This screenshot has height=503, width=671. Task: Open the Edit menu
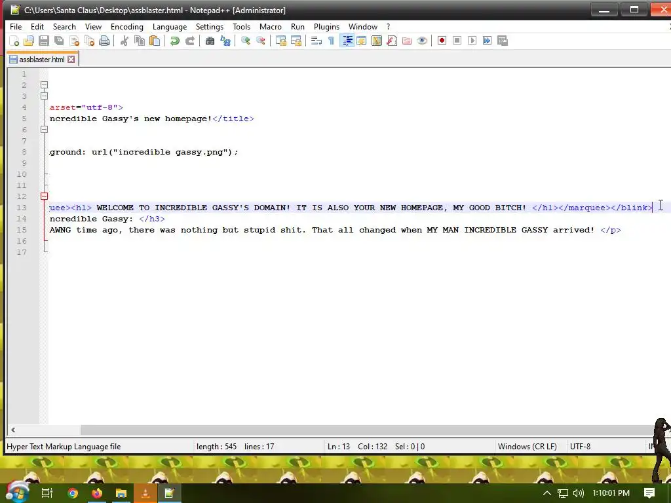click(37, 26)
